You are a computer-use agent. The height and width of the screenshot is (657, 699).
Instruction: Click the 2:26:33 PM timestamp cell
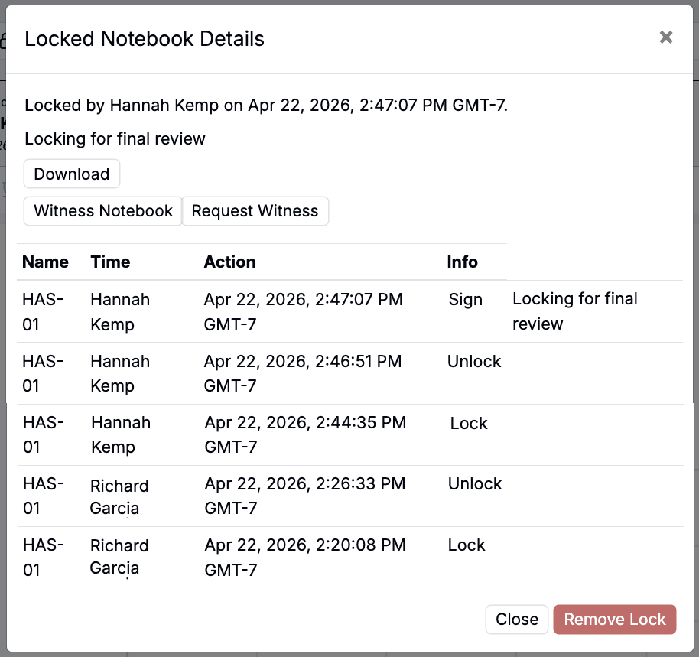tap(304, 496)
